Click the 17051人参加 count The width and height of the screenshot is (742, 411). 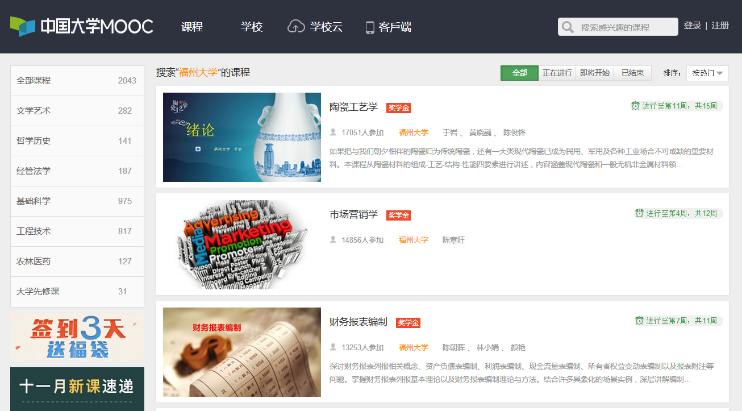(362, 132)
